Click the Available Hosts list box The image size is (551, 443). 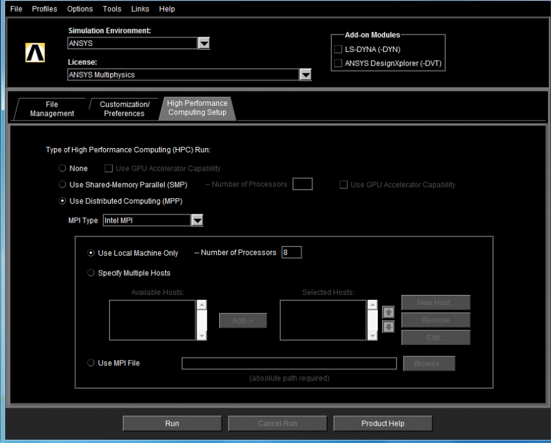pyautogui.click(x=152, y=320)
